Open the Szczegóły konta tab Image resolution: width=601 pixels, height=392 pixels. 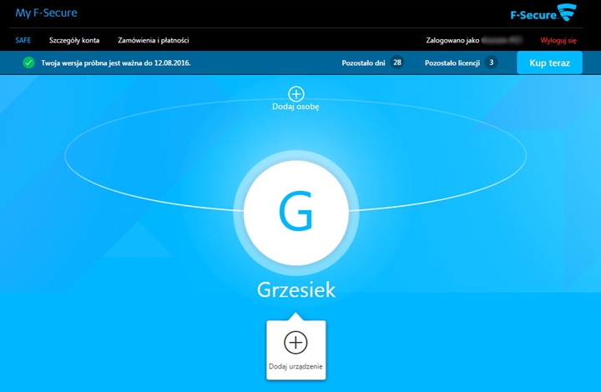73,40
